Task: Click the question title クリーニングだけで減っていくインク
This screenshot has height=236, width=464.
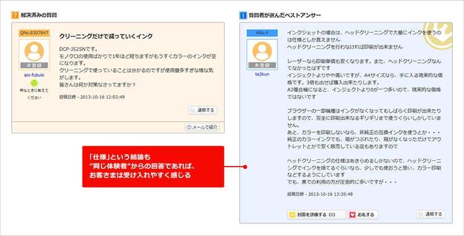Action: (x=106, y=36)
